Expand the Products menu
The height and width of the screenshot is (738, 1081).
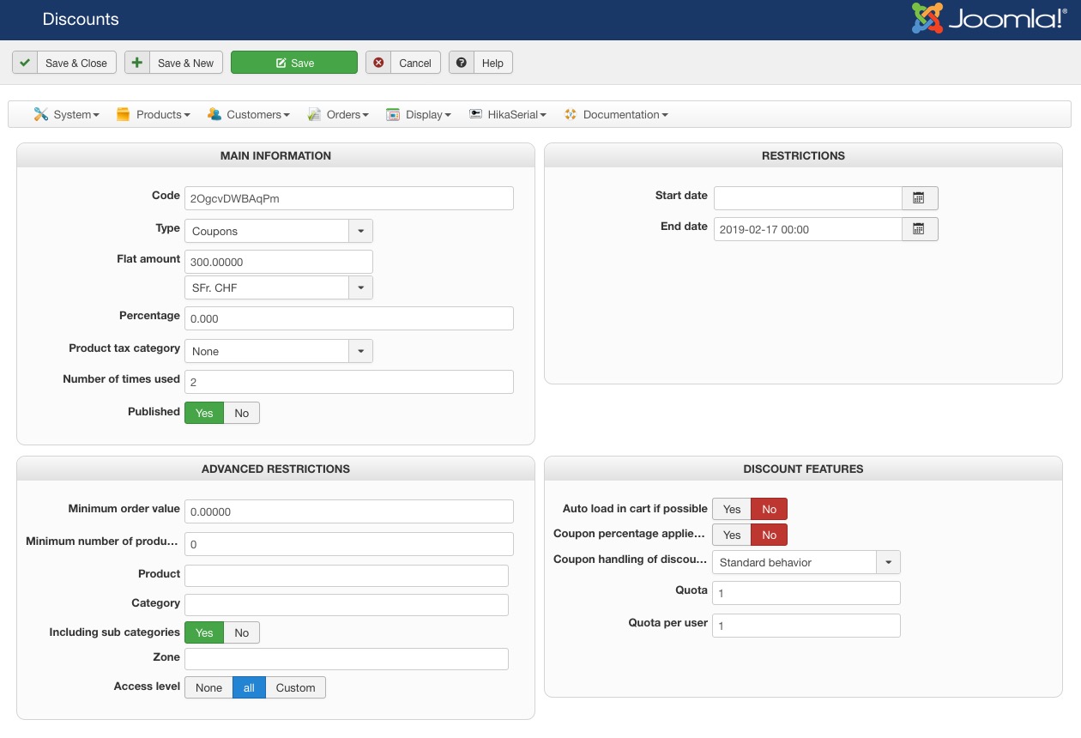point(153,114)
